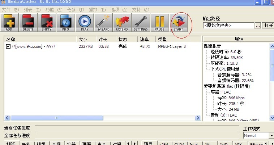Sort list by 时长 column header
The image size is (274, 145).
pyautogui.click(x=106, y=40)
